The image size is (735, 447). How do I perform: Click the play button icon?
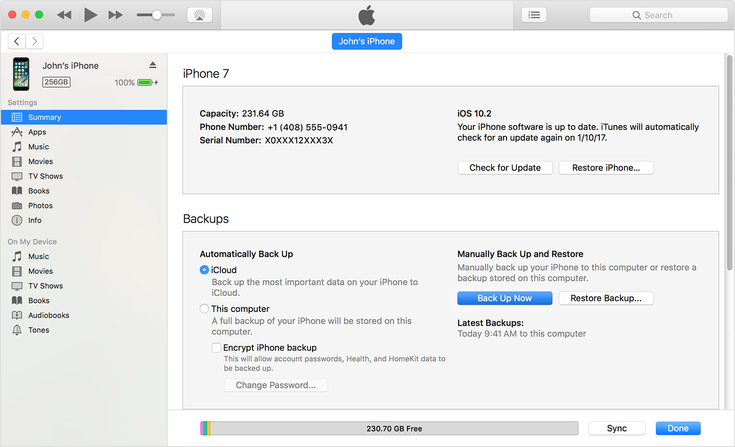tap(90, 15)
